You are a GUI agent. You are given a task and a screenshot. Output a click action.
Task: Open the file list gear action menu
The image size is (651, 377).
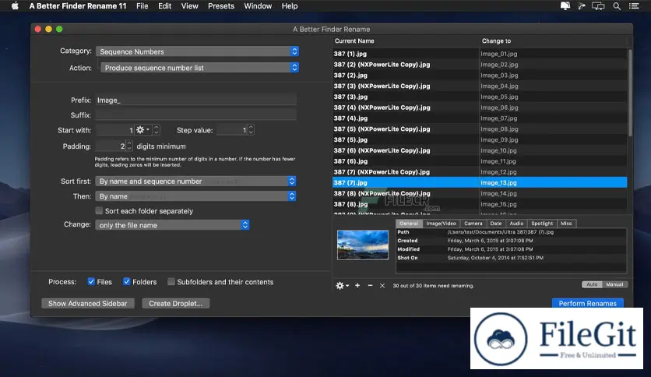(x=342, y=286)
